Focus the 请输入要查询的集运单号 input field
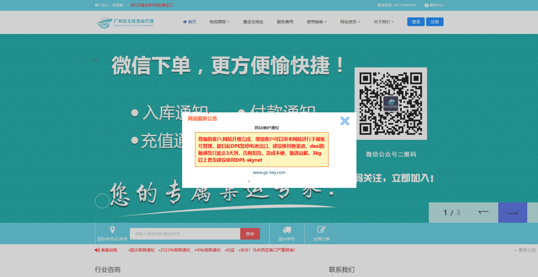The width and height of the screenshot is (538, 277). point(185,234)
